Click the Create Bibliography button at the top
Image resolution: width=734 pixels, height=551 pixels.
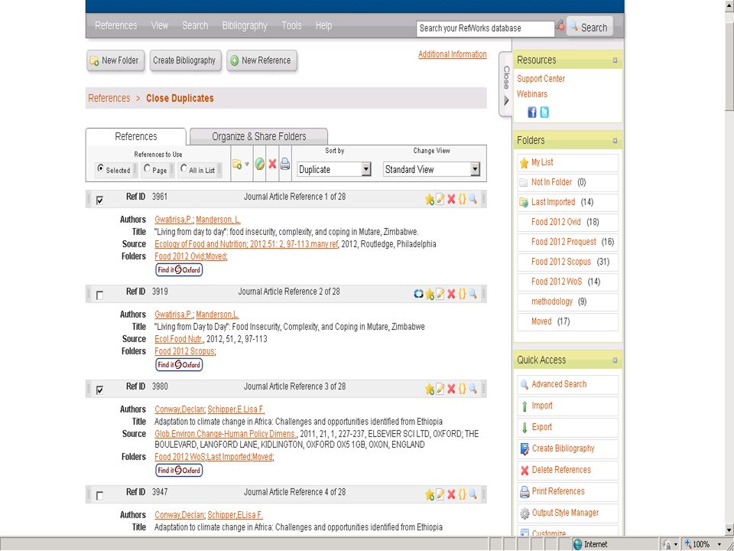click(x=185, y=60)
